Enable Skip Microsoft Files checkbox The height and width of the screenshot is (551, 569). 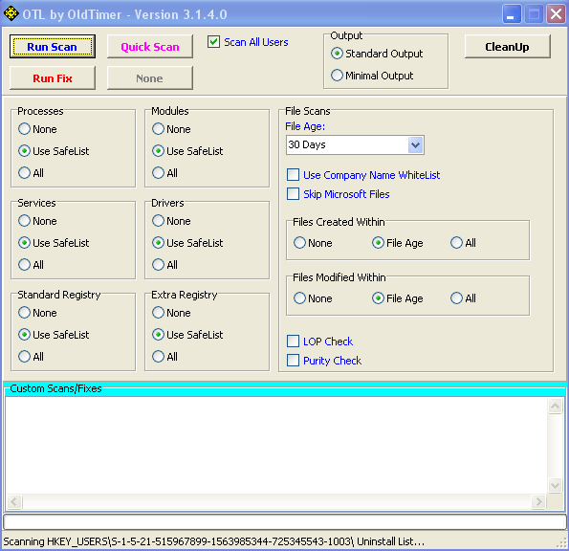coord(293,194)
